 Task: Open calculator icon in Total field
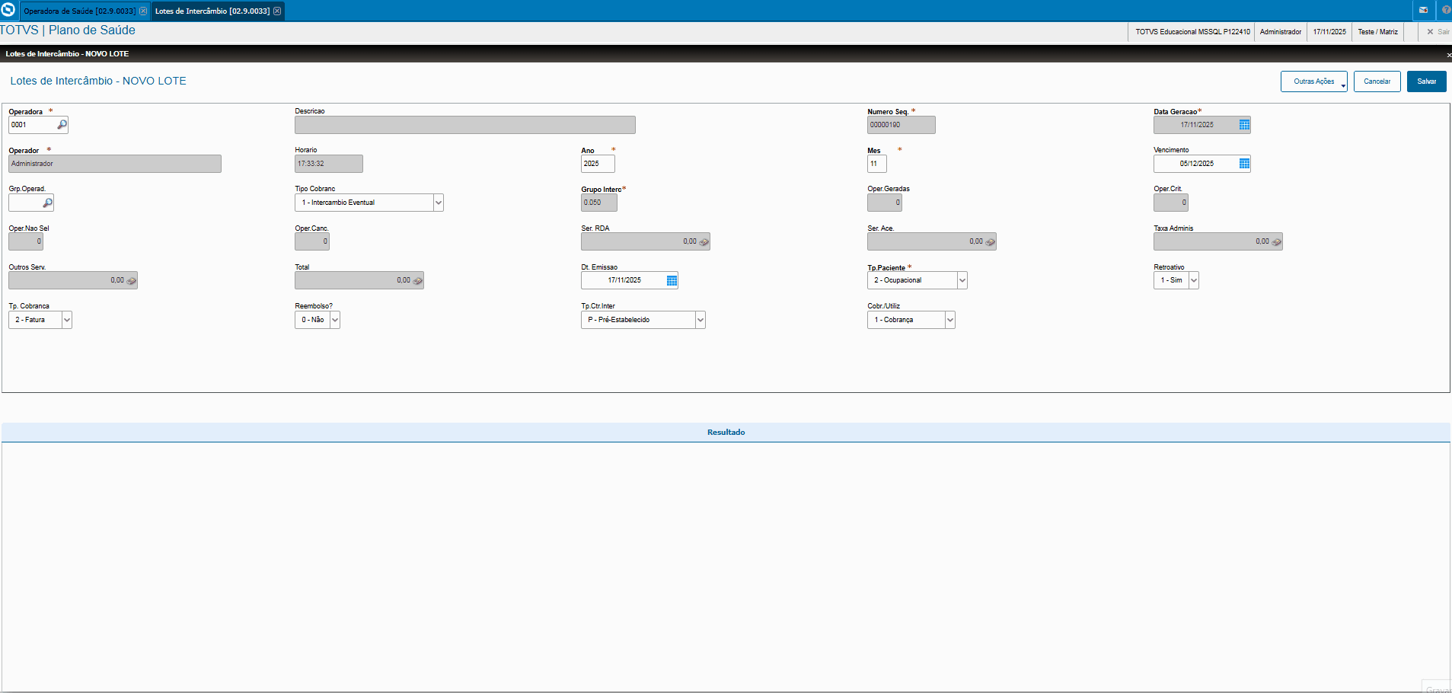pos(418,281)
